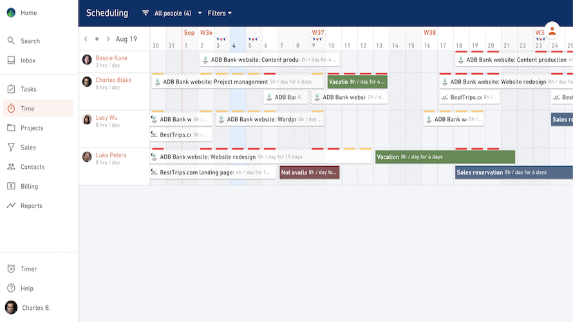Viewport: 573px width, 322px height.
Task: Expand the Filters dropdown
Action: [x=220, y=13]
